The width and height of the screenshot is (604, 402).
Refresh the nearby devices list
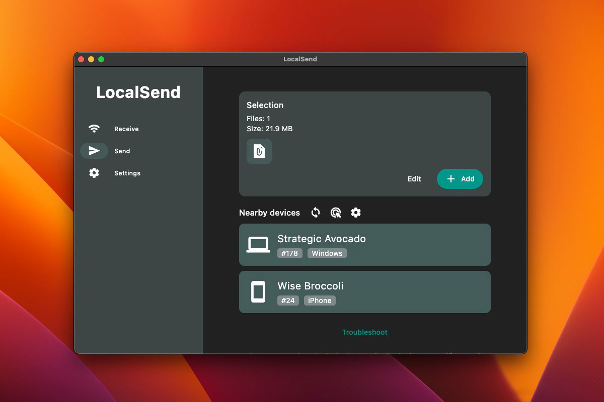pyautogui.click(x=316, y=213)
